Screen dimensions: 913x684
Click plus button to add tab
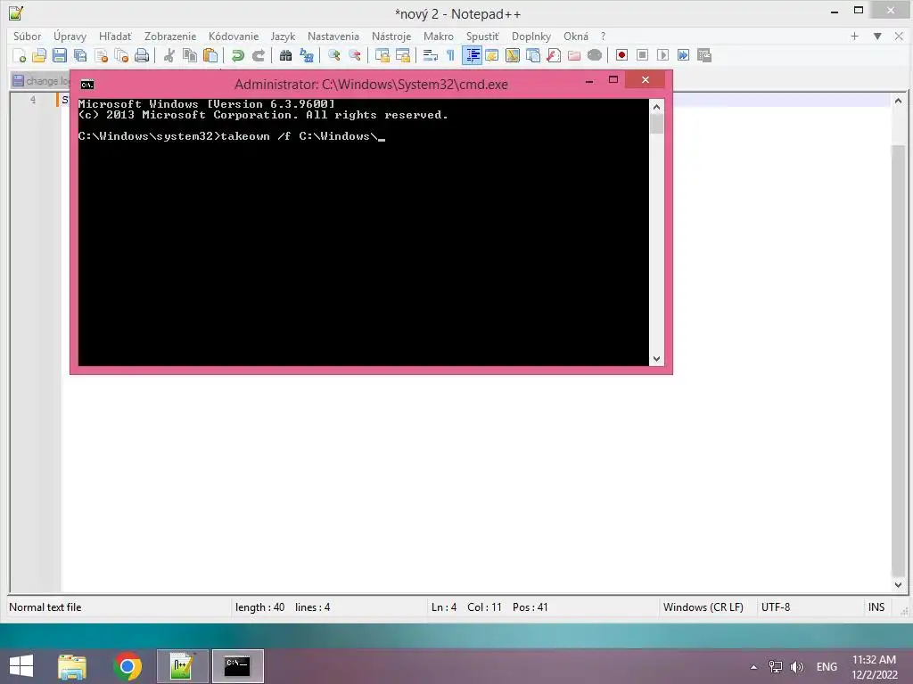coord(854,36)
